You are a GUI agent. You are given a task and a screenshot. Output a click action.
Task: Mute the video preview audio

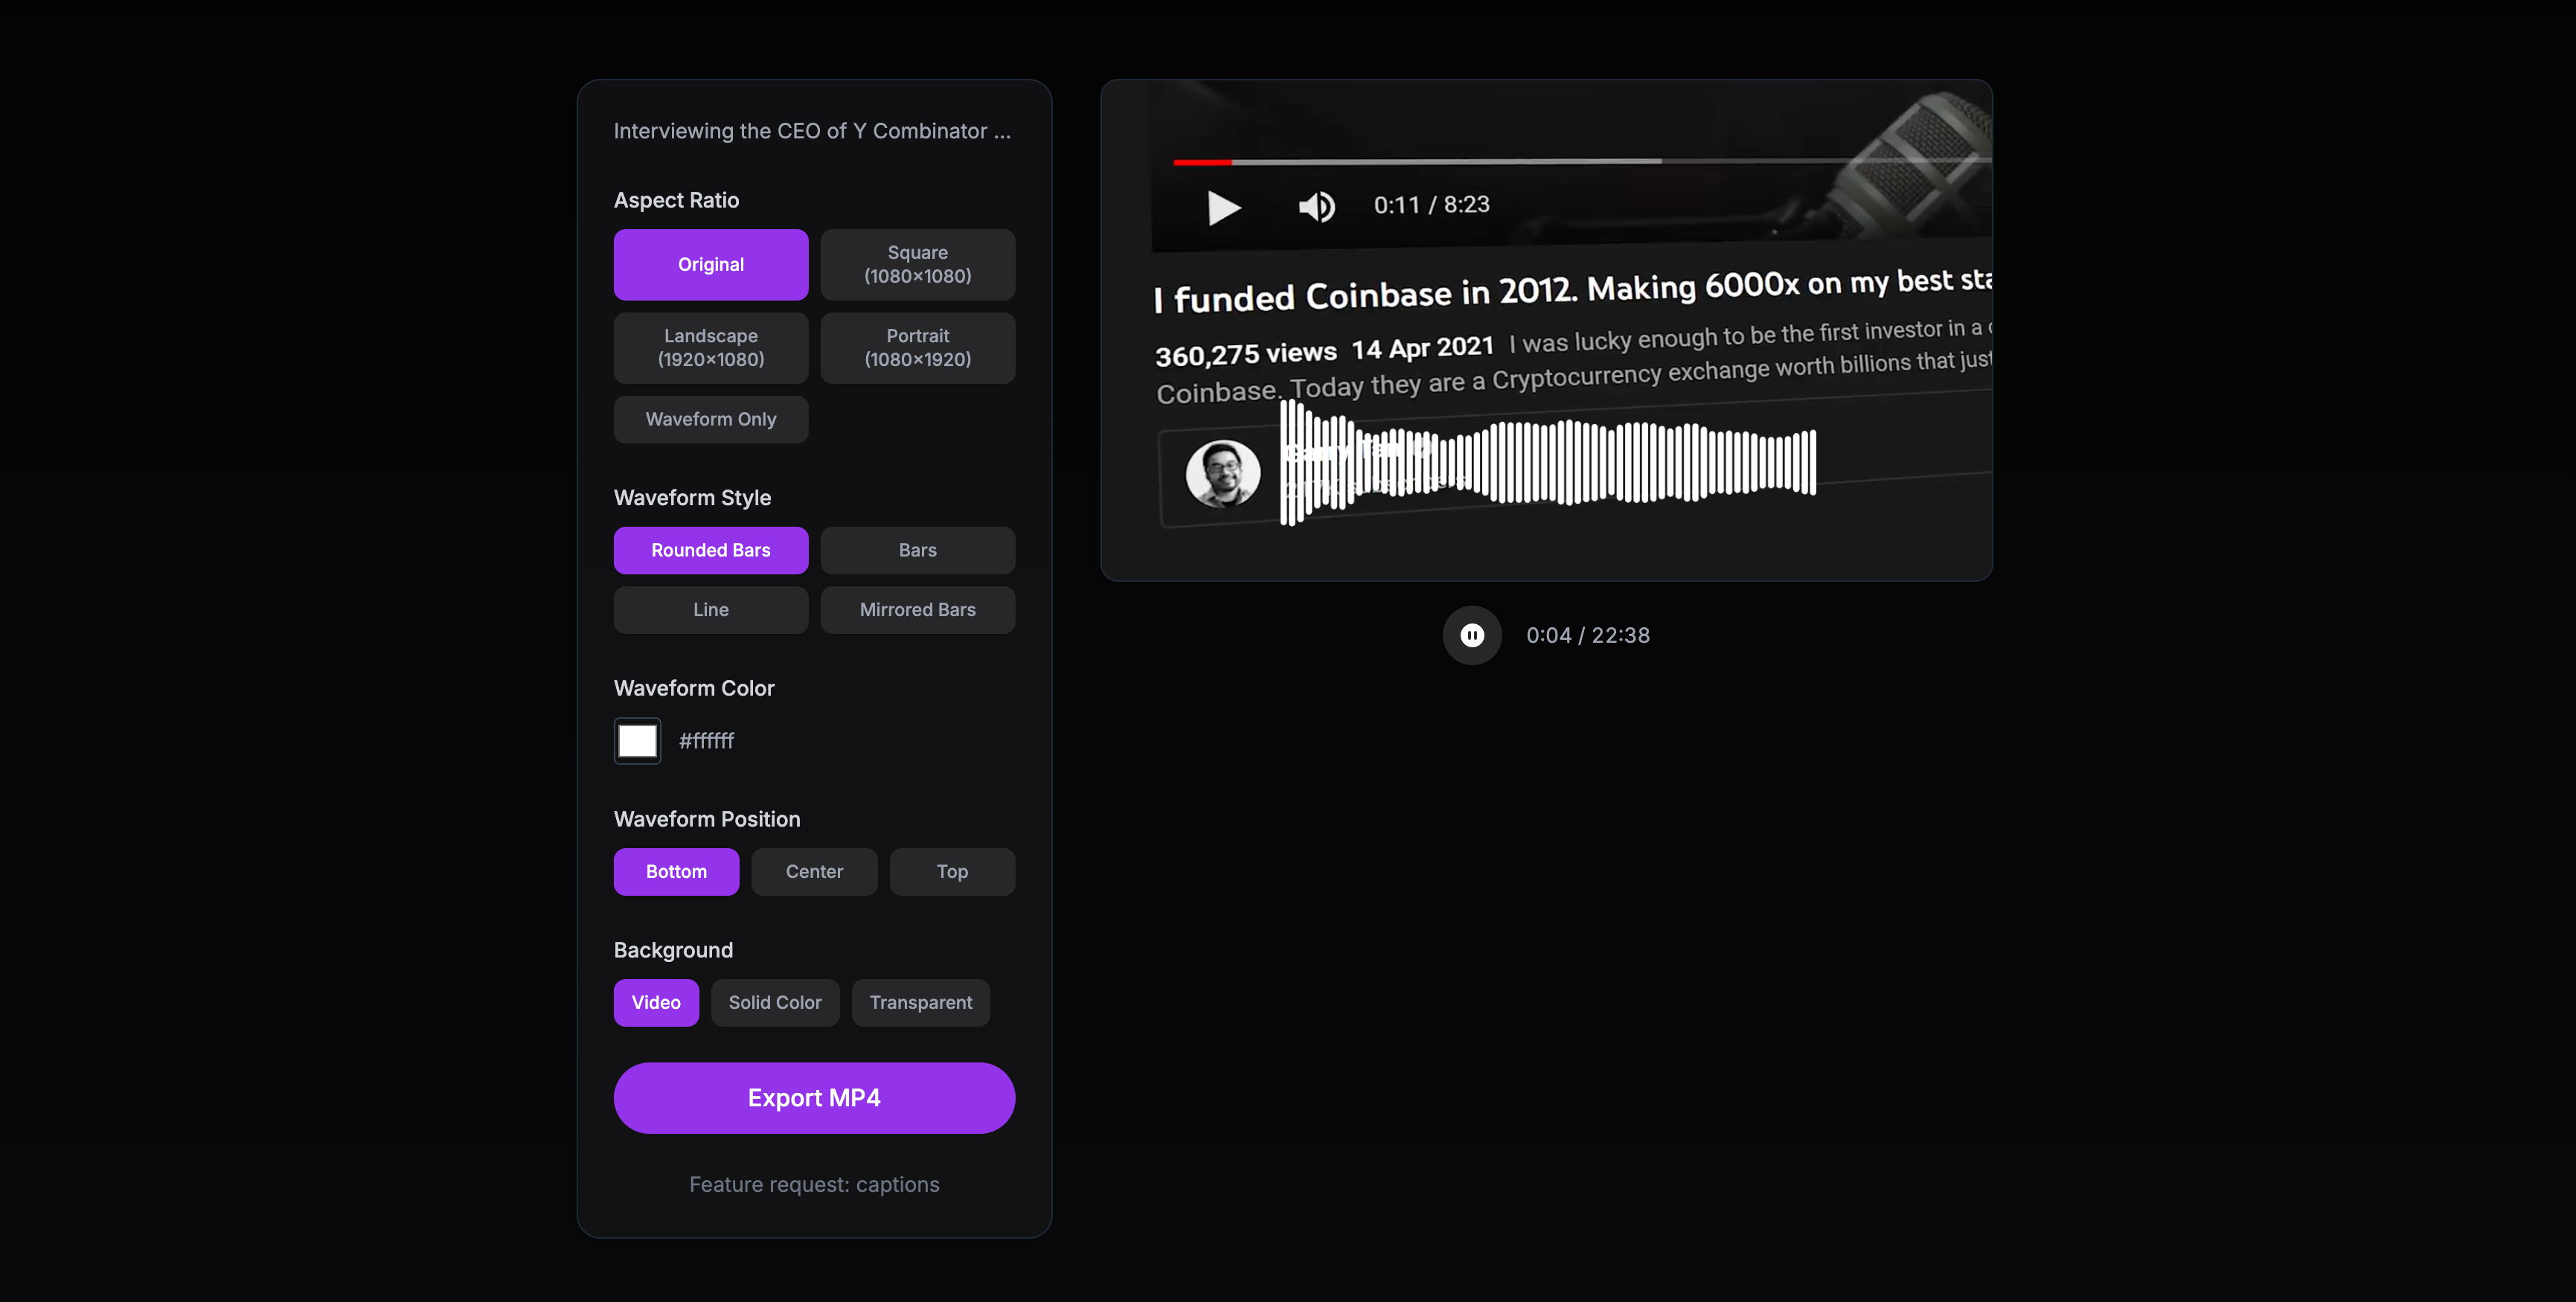tap(1316, 207)
